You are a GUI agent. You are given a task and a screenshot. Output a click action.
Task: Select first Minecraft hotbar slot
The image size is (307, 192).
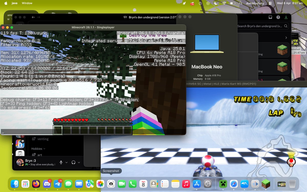[x=58, y=130]
